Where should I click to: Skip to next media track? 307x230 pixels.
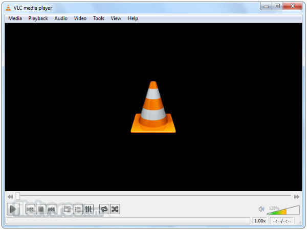point(52,209)
